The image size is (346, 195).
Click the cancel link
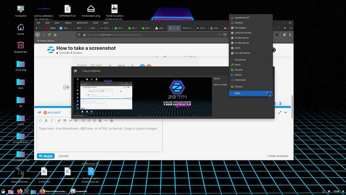(63, 156)
